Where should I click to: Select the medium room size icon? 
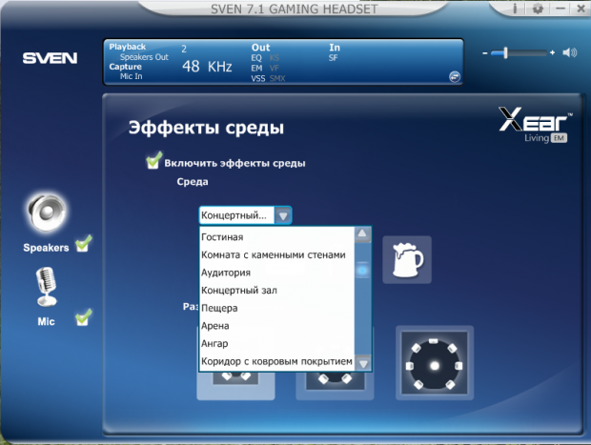(336, 386)
